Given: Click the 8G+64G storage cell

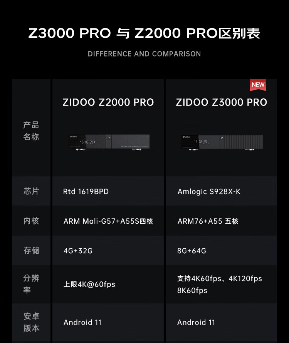Looking at the screenshot, I should pos(192,251).
